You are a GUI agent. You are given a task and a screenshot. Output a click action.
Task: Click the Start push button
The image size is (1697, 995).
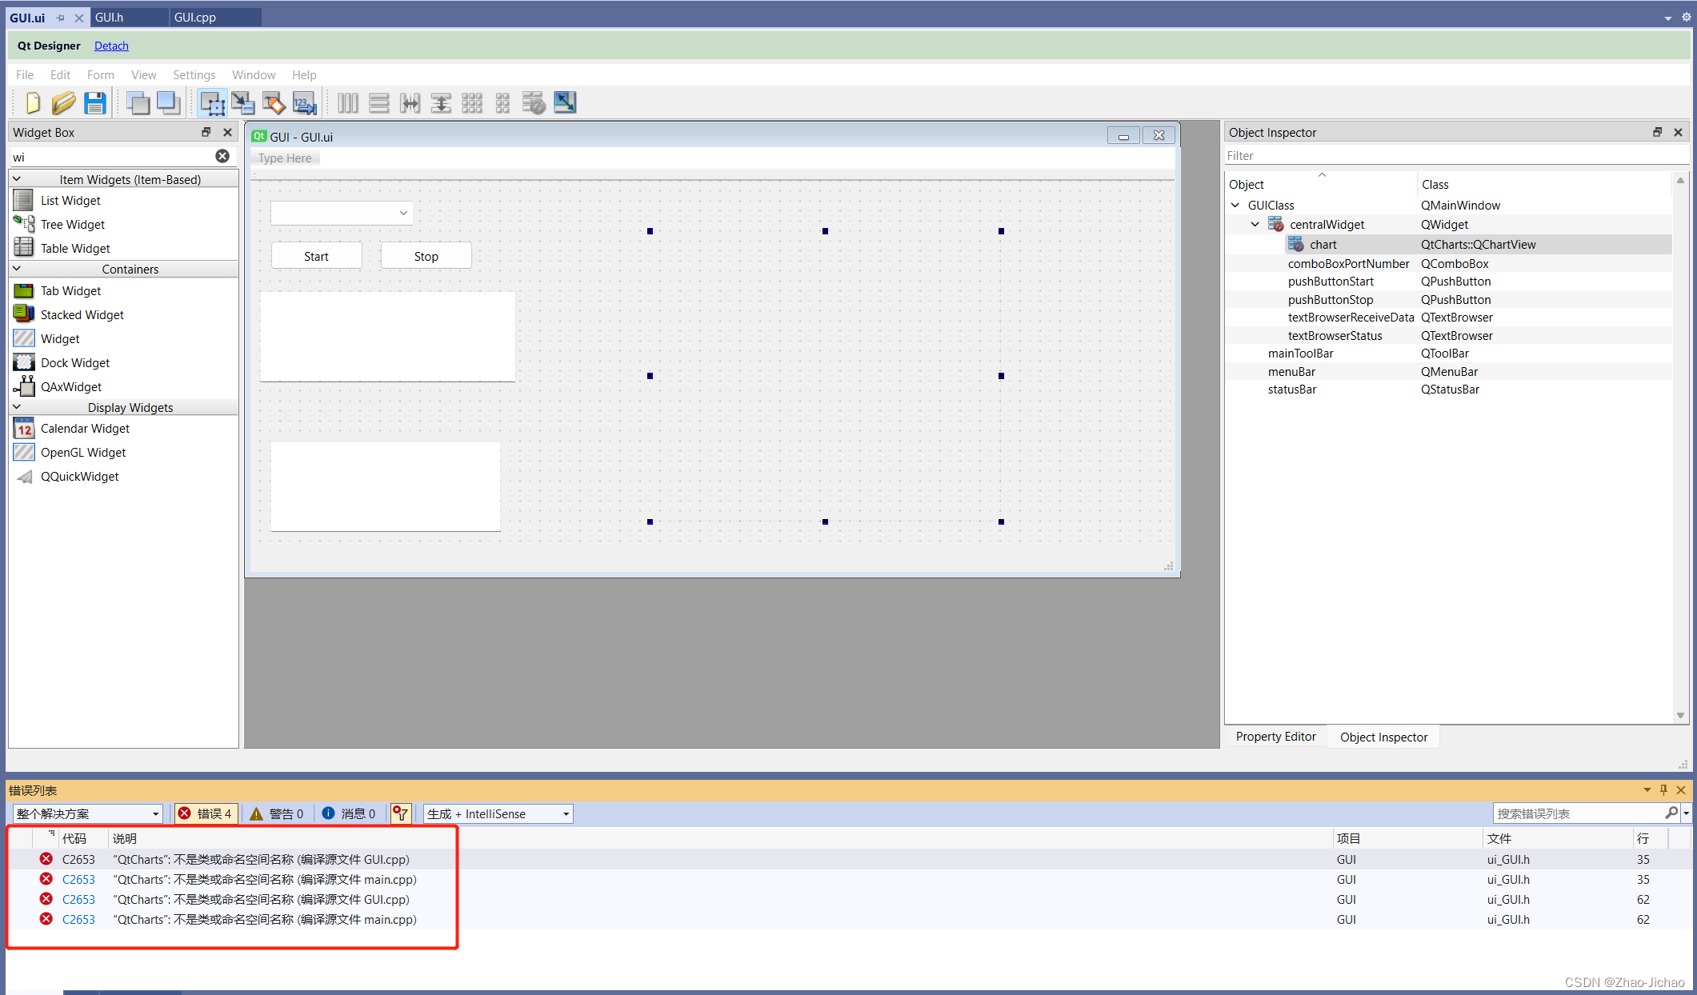315,256
